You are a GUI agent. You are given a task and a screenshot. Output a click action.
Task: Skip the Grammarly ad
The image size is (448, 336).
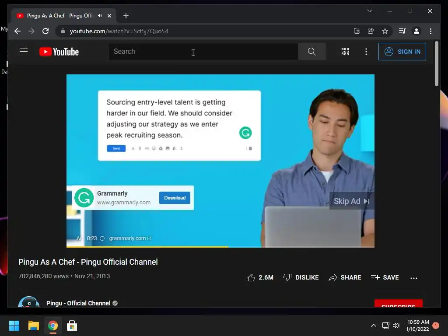pos(351,201)
